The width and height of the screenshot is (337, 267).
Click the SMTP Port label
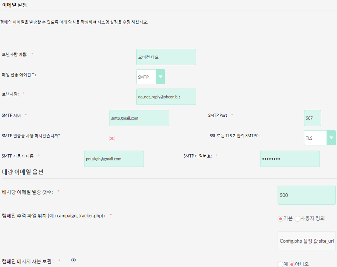tap(217, 115)
